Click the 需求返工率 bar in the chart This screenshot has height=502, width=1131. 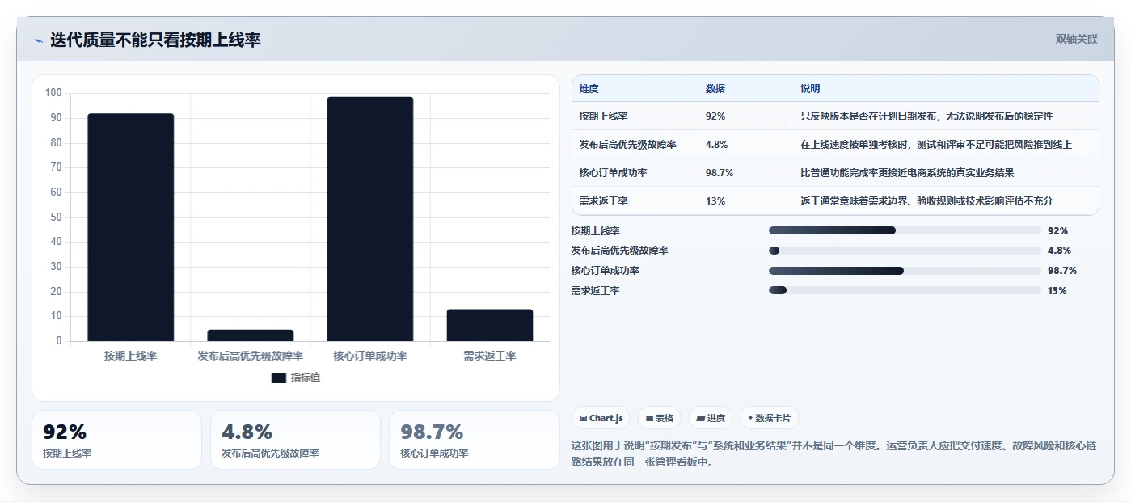(x=490, y=325)
